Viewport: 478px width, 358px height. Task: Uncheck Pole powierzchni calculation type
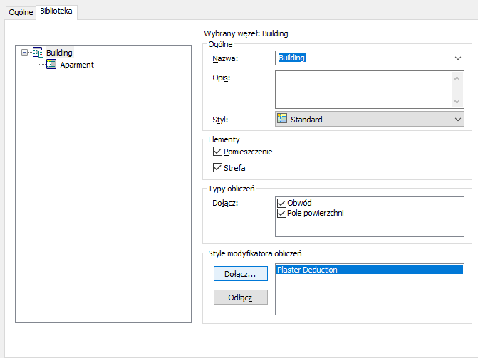281,213
